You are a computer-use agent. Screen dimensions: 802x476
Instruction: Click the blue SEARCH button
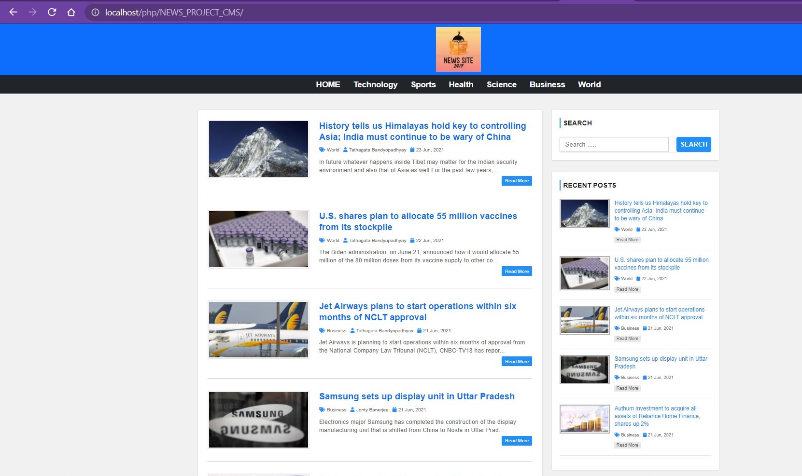[693, 144]
